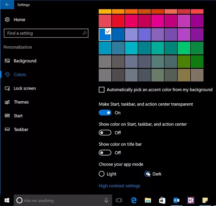The height and width of the screenshot is (206, 216).
Task: Click the Cortana circle icon
Action: pos(19,200)
